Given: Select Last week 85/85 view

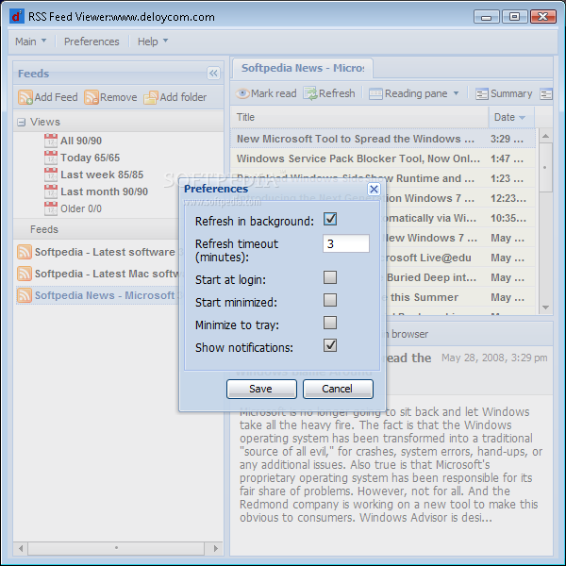Looking at the screenshot, I should [x=102, y=175].
